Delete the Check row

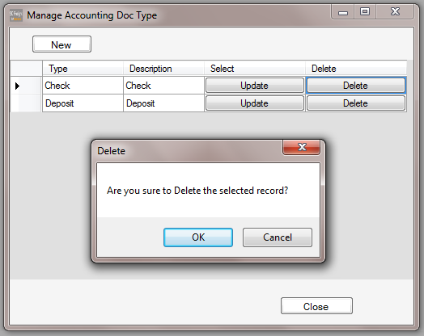[x=356, y=86]
